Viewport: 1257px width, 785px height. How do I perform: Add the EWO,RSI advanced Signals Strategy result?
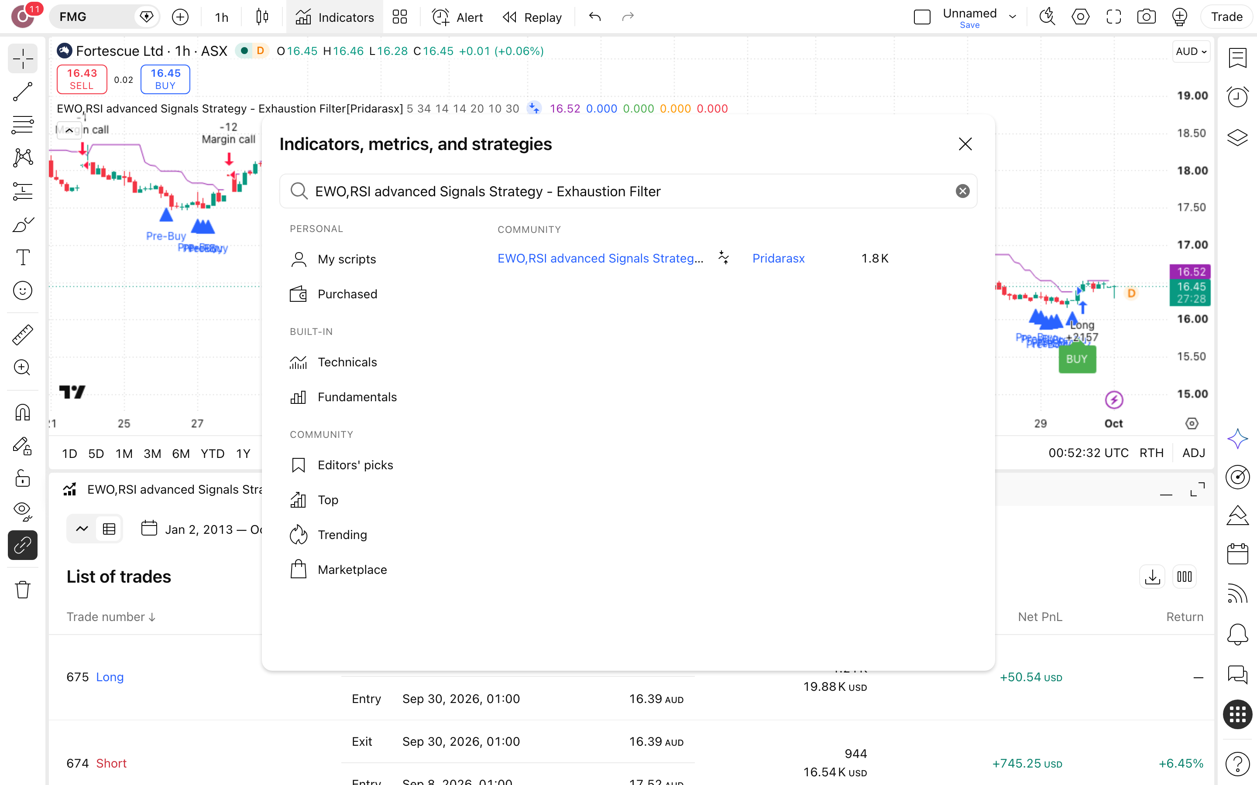[600, 259]
